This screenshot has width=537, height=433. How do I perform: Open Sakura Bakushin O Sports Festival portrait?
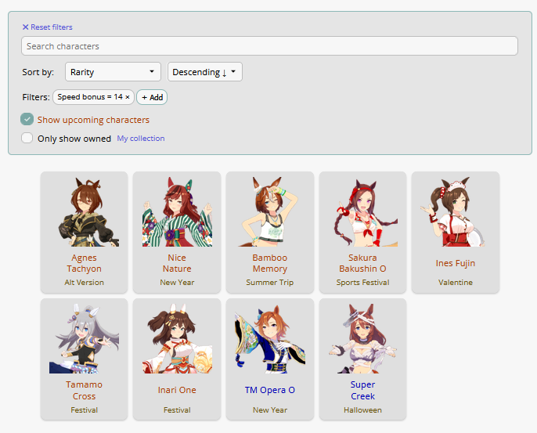click(362, 212)
